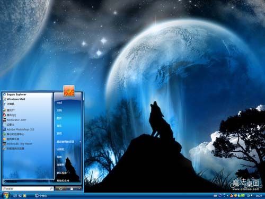
Task: Expand the recent items submenu arrow
Action: [x=80, y=142]
